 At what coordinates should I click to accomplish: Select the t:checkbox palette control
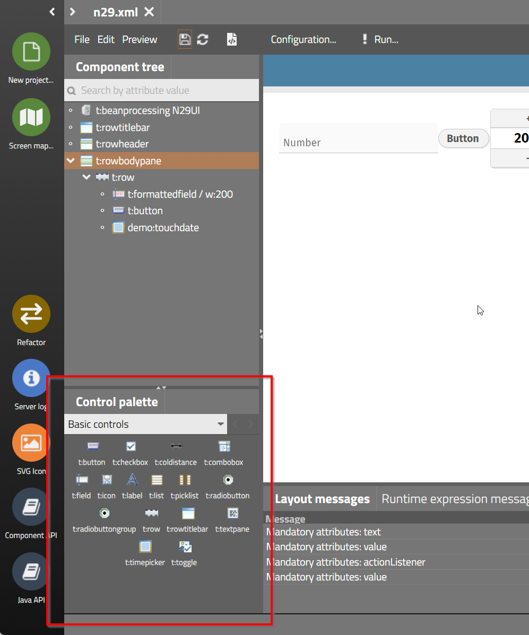coord(131,447)
